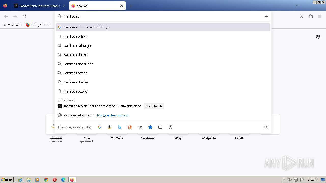Search this time with Amazon icon
This screenshot has width=326, height=183.
pyautogui.click(x=110, y=127)
